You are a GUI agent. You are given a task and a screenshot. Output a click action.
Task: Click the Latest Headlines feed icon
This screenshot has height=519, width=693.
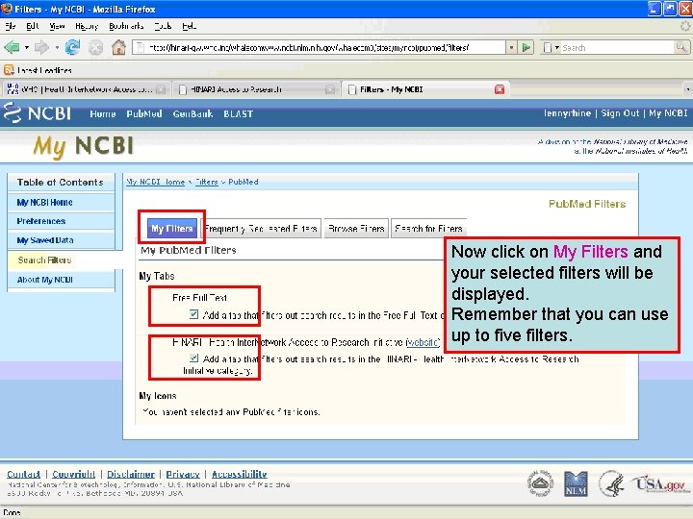[x=9, y=70]
